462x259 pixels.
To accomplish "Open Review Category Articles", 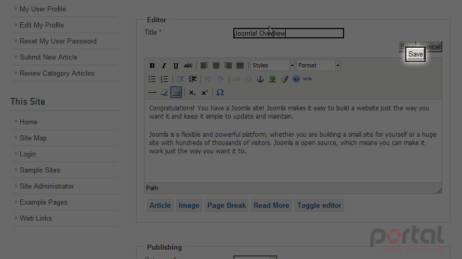I will tap(57, 74).
